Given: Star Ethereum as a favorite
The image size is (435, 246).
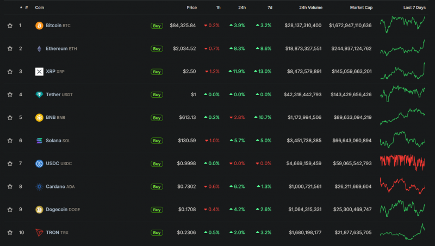Looking at the screenshot, I should pyautogui.click(x=10, y=48).
